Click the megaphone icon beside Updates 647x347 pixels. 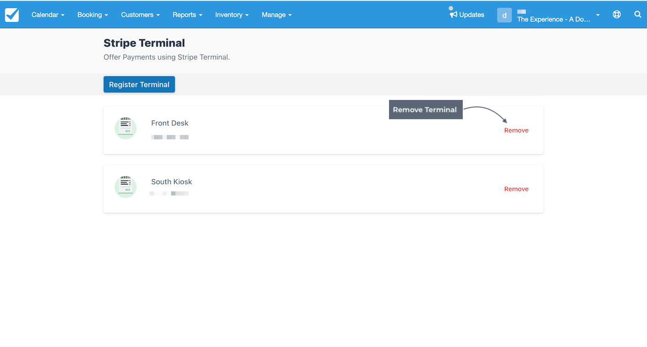tap(454, 15)
